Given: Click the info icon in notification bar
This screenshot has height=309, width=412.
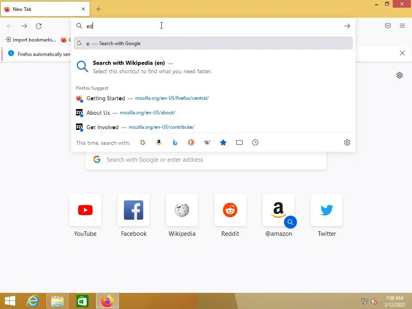Looking at the screenshot, I should click(x=11, y=54).
